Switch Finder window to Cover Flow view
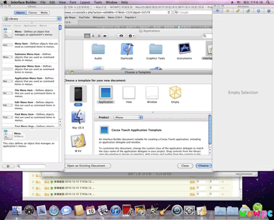 105,36
